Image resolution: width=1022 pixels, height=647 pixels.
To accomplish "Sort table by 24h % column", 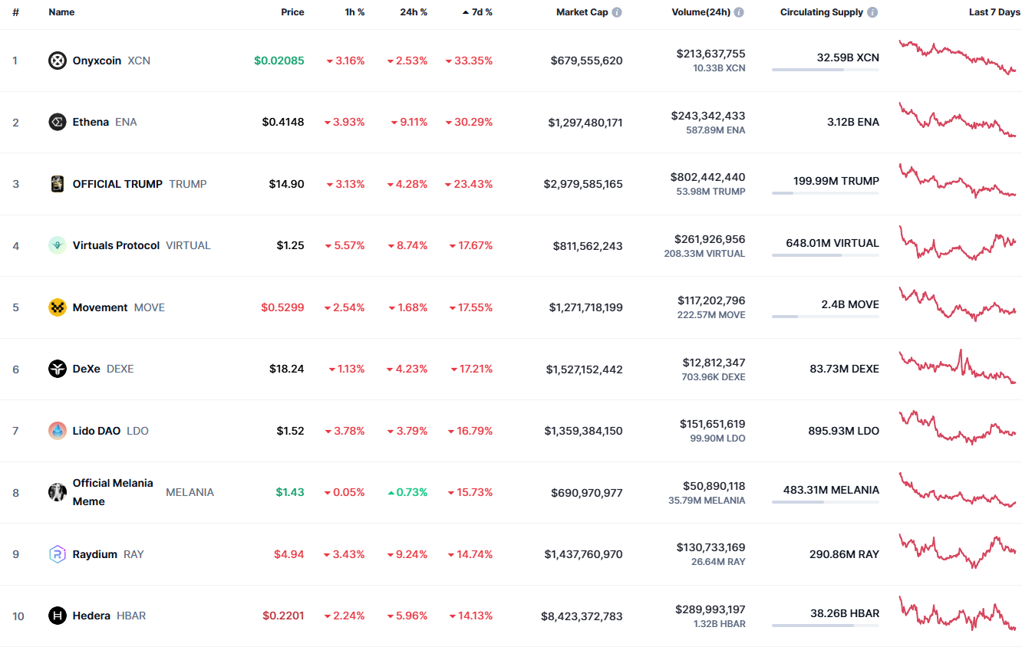I will (414, 12).
